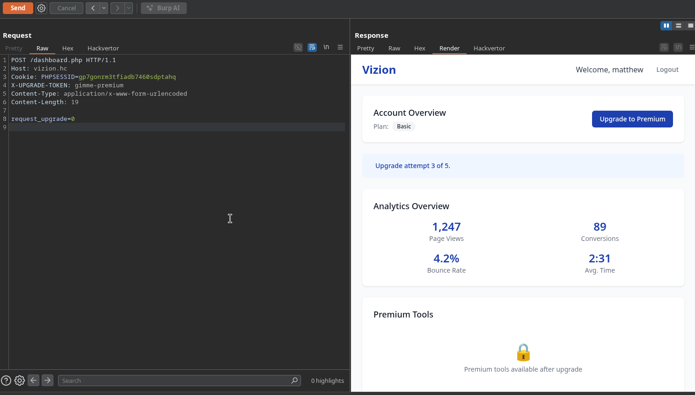Jump to the previous search match
Viewport: 695px width, 395px height.
[34, 381]
